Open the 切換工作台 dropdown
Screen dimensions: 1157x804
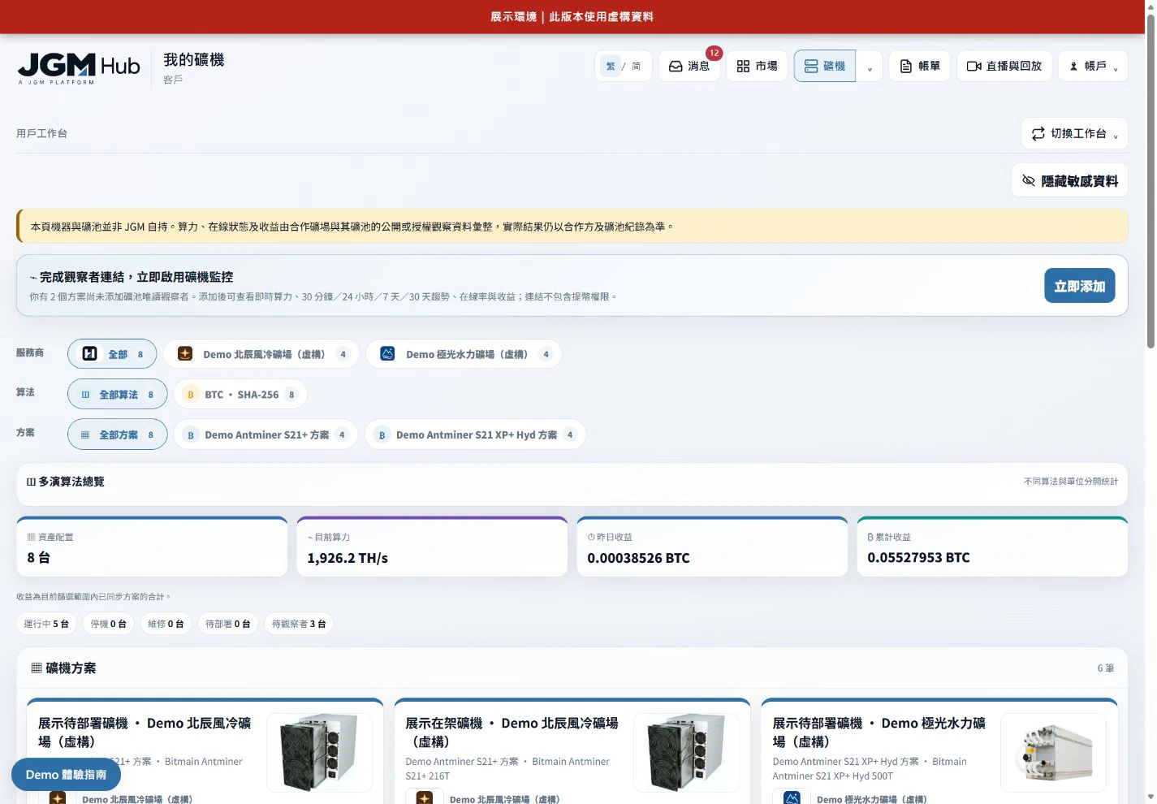tap(1074, 133)
